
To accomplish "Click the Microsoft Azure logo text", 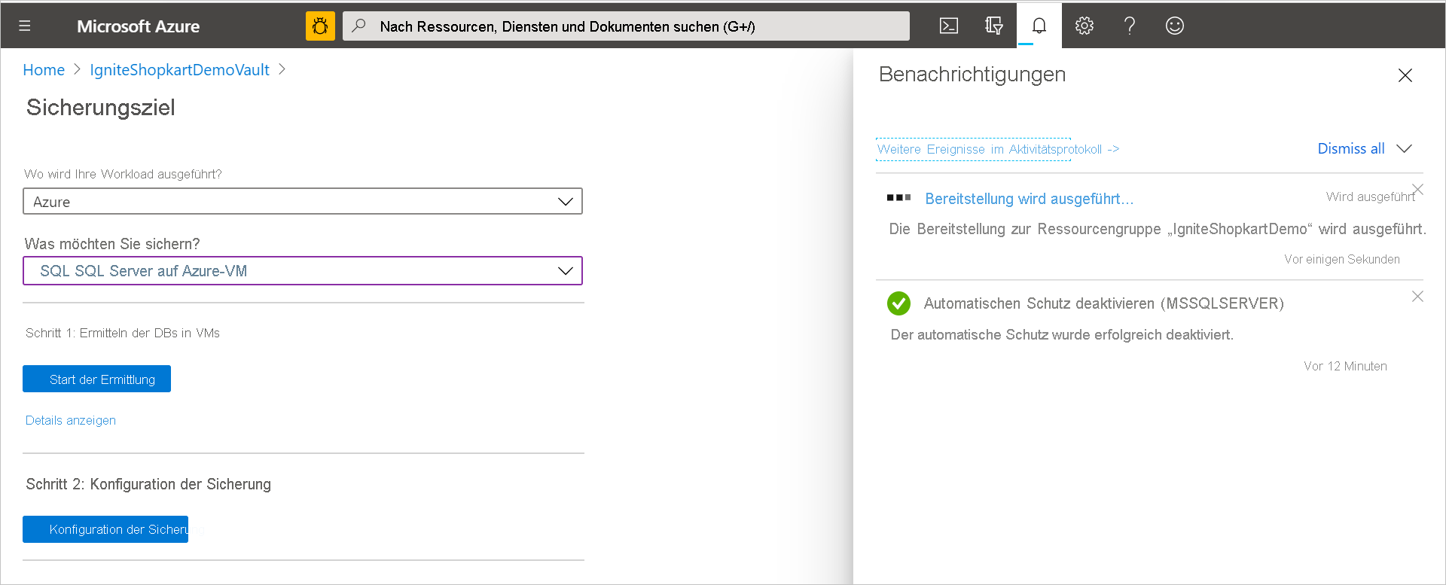I will 138,26.
